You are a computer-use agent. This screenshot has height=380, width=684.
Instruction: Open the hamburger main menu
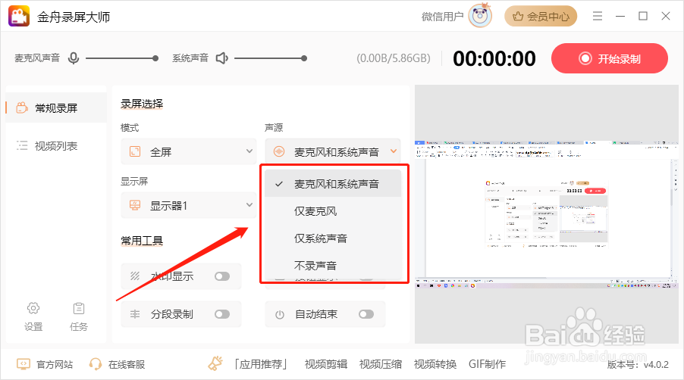pyautogui.click(x=598, y=16)
